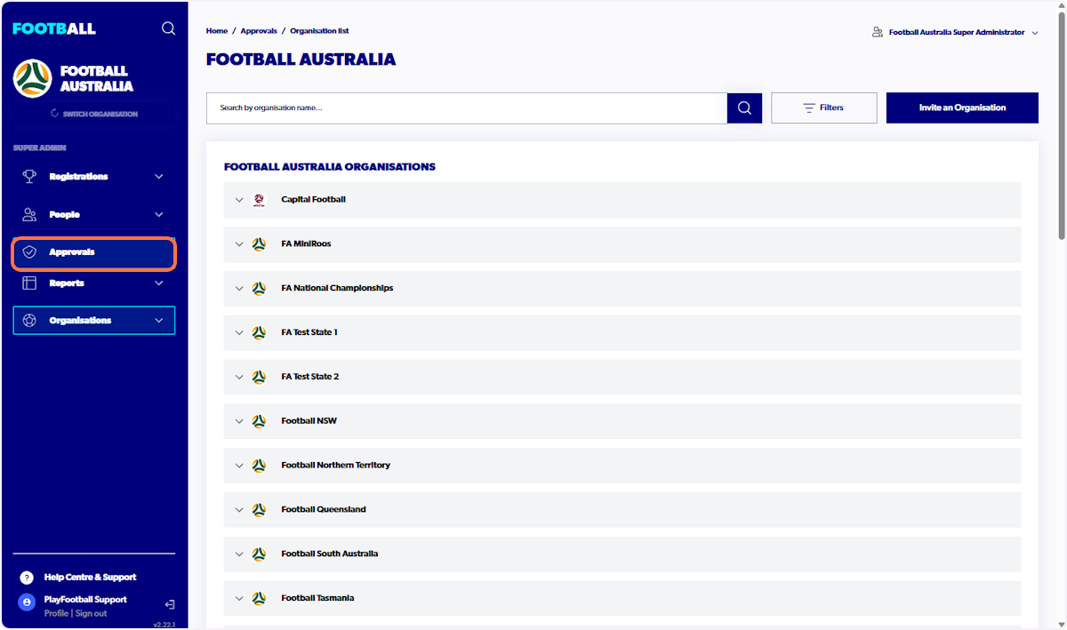Click the Capital Football logo icon
The height and width of the screenshot is (630, 1067).
259,200
